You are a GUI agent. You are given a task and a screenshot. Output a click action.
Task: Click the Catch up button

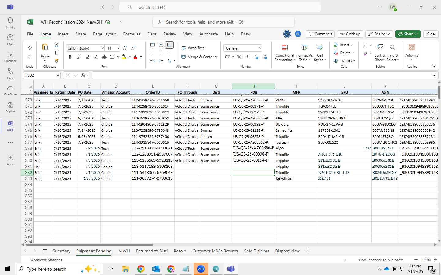coord(350,34)
